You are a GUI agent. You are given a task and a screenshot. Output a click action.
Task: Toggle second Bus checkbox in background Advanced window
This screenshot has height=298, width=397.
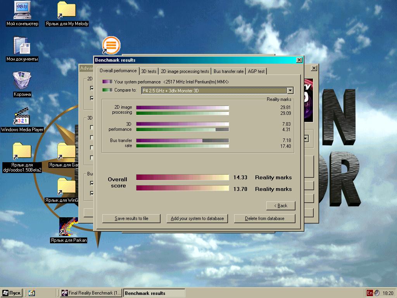click(x=91, y=193)
